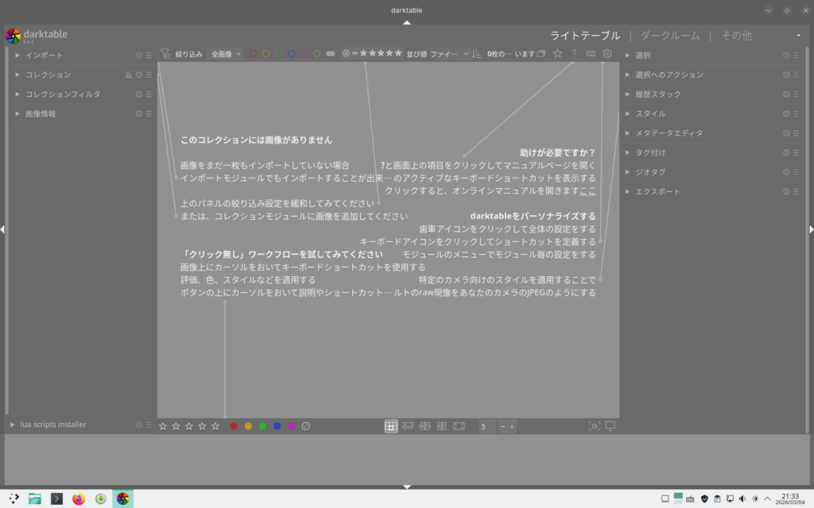Expand the エクスポート module panel

(627, 191)
